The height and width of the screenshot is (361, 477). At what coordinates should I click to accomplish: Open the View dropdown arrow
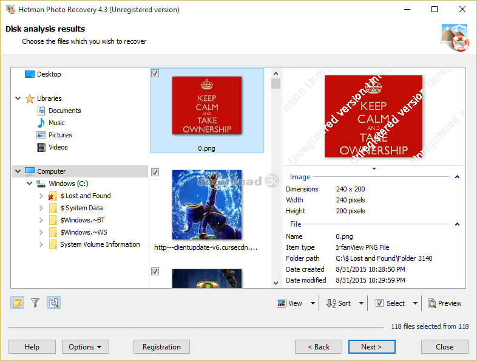[313, 303]
